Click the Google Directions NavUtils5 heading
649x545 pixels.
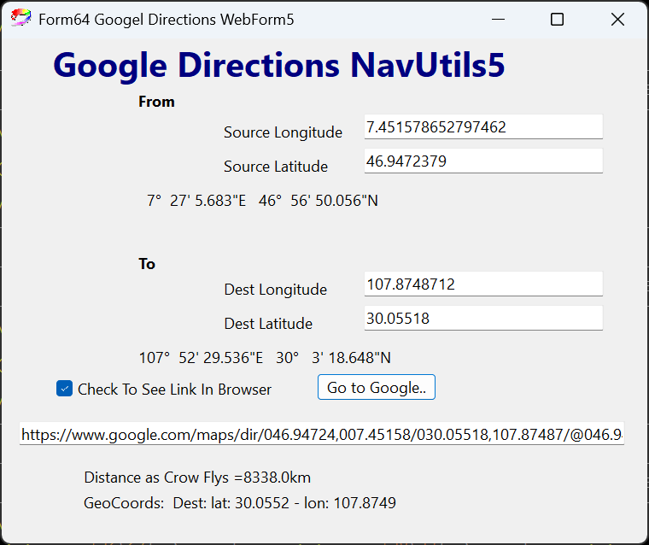click(279, 66)
